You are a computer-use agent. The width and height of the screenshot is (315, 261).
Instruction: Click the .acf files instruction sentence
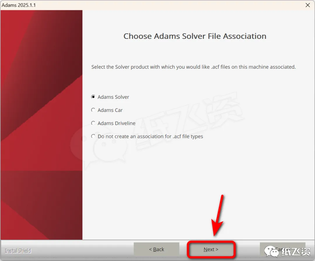click(193, 67)
